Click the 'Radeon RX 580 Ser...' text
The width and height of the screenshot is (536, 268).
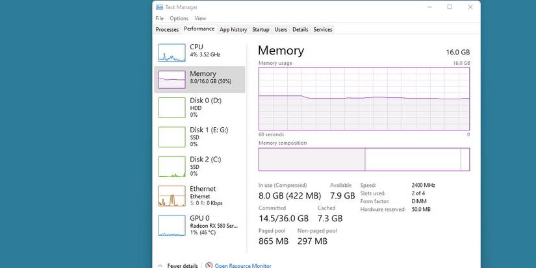[x=214, y=226]
